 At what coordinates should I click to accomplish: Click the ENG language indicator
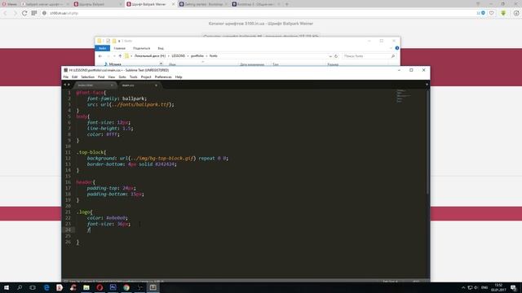[x=484, y=287]
